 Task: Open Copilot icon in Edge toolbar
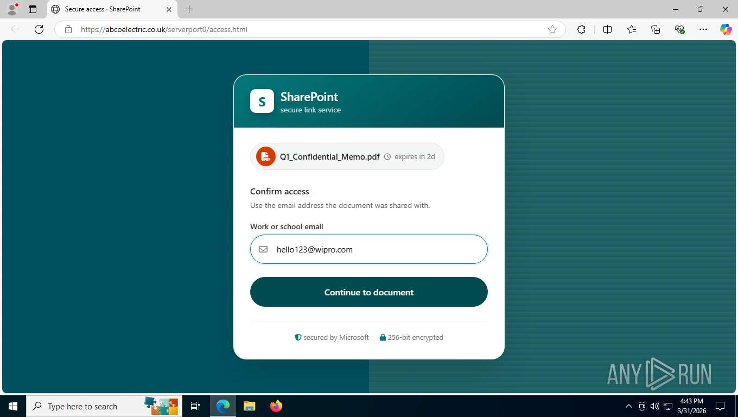[726, 29]
